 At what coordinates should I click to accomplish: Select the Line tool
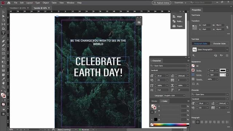click(3, 37)
